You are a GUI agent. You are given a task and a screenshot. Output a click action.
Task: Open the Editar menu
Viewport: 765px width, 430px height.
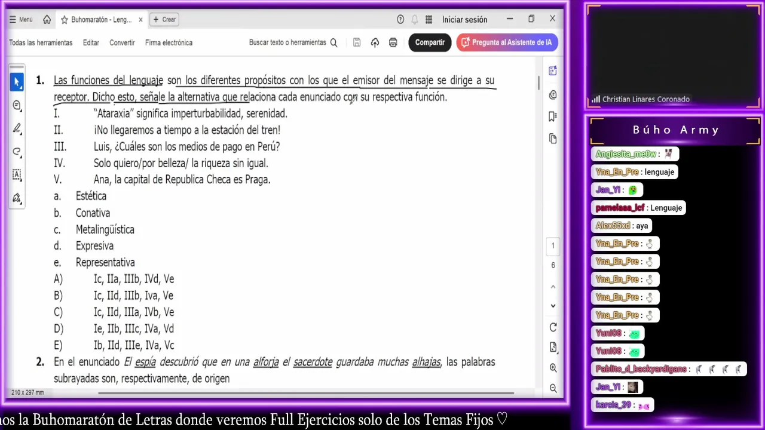91,42
